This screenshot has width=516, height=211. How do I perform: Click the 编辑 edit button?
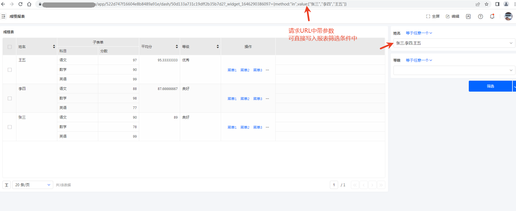[452, 16]
